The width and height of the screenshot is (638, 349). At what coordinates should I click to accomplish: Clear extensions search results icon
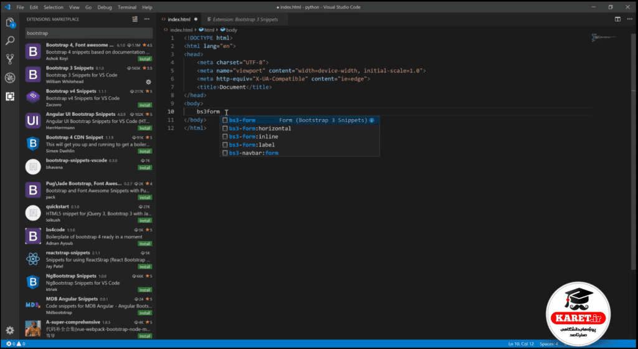pos(135,19)
